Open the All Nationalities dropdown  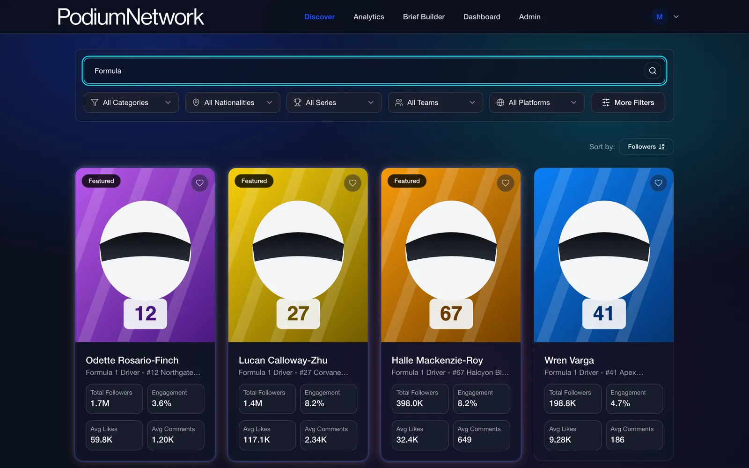(x=233, y=102)
